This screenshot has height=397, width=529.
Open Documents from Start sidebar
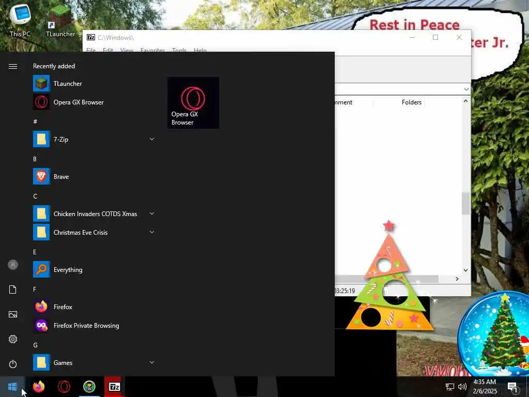click(13, 289)
